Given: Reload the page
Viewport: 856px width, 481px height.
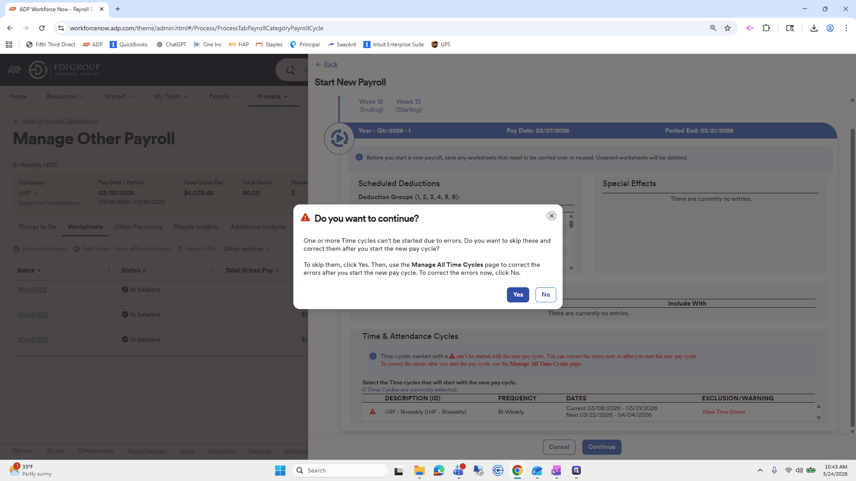Looking at the screenshot, I should (42, 28).
